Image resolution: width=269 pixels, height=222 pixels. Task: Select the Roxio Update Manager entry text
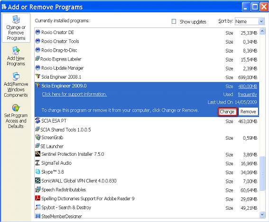pos(63,68)
